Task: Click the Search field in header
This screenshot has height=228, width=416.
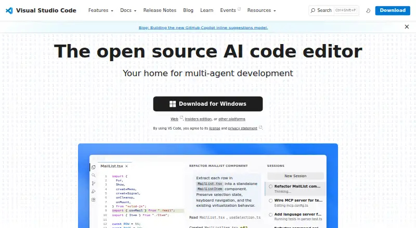Action: [334, 10]
